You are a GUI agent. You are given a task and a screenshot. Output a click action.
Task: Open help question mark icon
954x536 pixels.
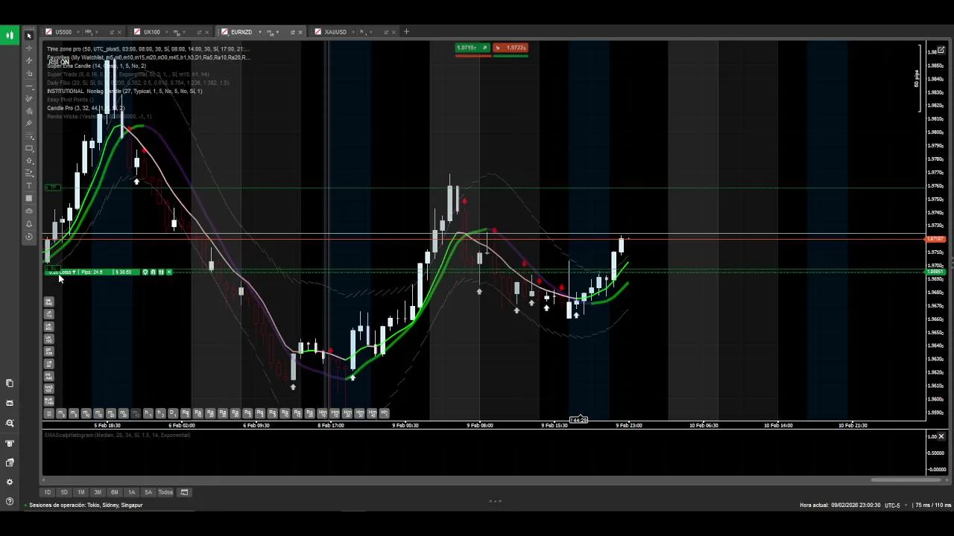coord(10,501)
